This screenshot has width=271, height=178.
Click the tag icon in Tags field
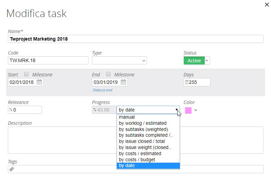point(12,169)
